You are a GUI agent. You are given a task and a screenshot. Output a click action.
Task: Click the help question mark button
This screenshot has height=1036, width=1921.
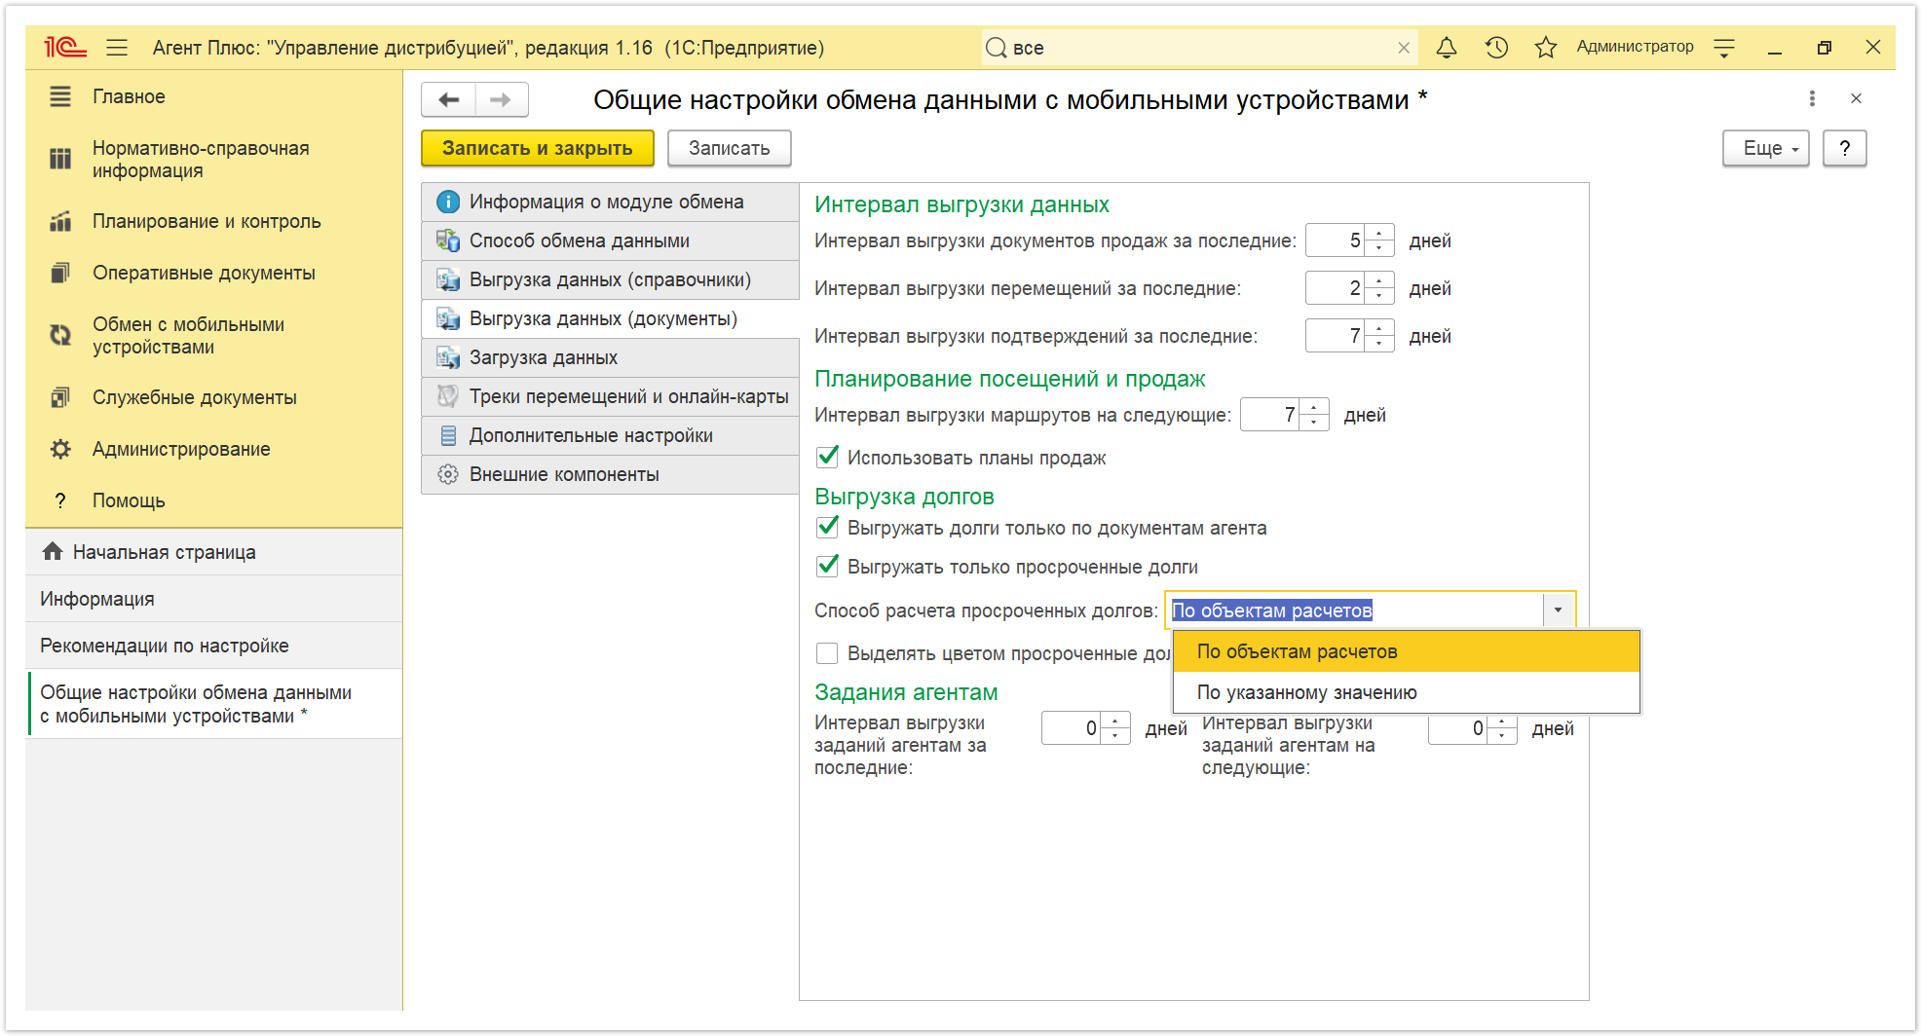[x=1844, y=148]
